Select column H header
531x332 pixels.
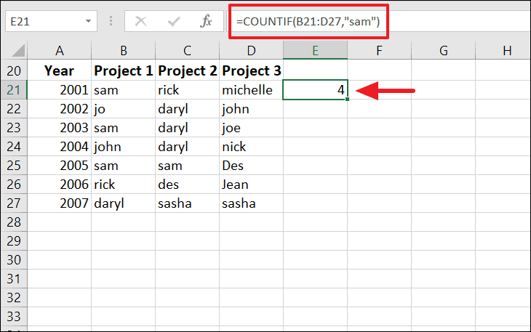pos(503,50)
